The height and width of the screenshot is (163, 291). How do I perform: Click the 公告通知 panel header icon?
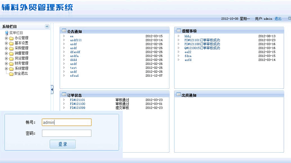pos(64,30)
